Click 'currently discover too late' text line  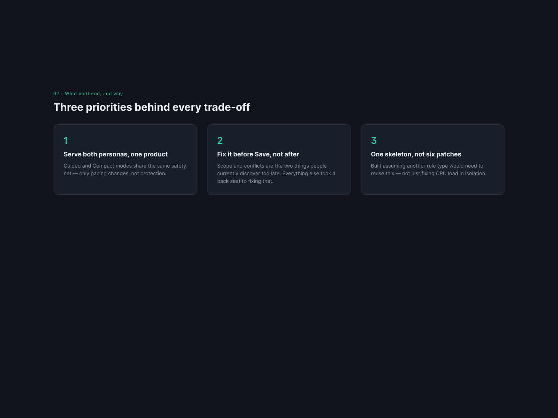pyautogui.click(x=276, y=173)
